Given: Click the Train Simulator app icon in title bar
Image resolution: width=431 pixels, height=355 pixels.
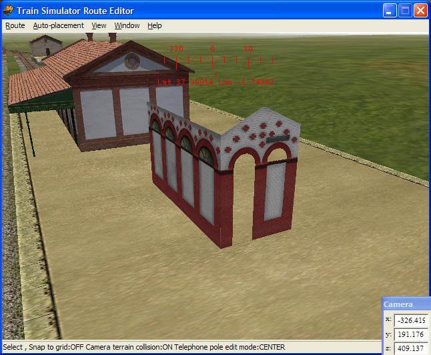Looking at the screenshot, I should pyautogui.click(x=9, y=11).
